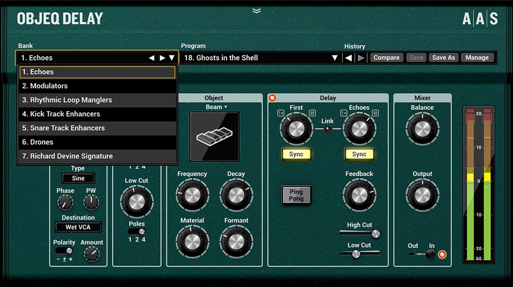
Task: Click the High Cut slider handle
Action: point(375,233)
